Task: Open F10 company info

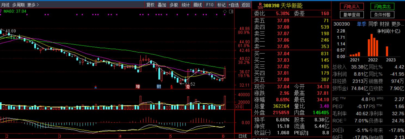Action: coord(210,5)
